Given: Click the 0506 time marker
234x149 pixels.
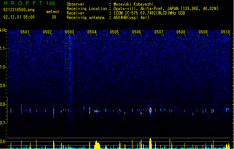Looking at the screenshot, I should pyautogui.click(x=137, y=32).
